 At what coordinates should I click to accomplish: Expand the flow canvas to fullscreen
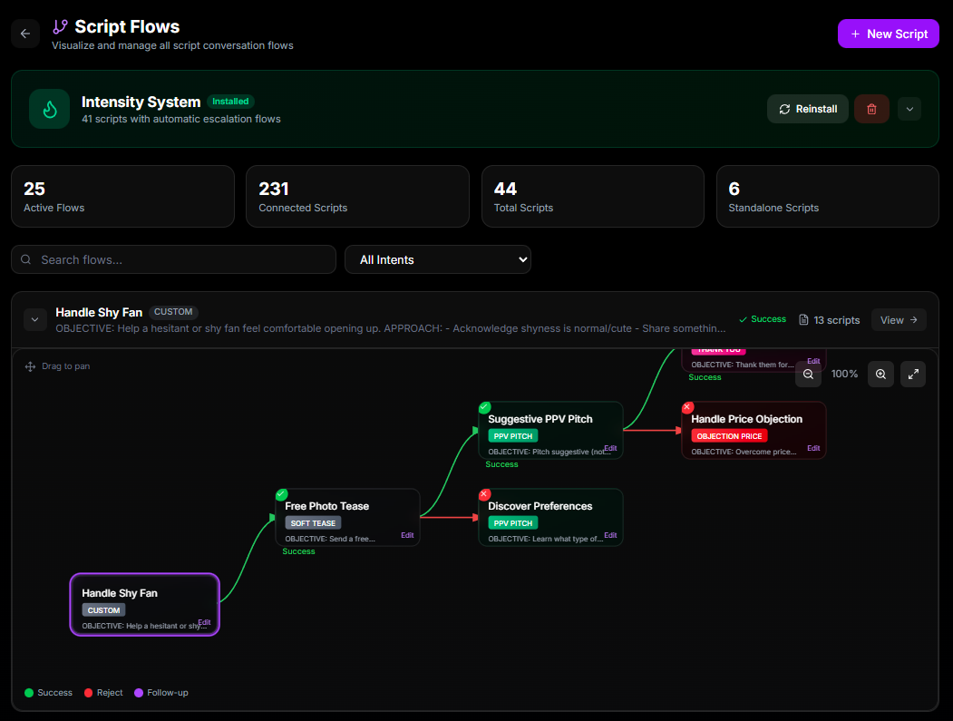(x=913, y=374)
